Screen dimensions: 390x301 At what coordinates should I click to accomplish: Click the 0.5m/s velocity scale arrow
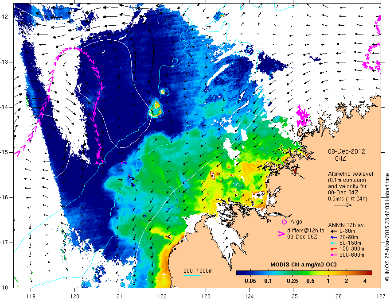343,205
